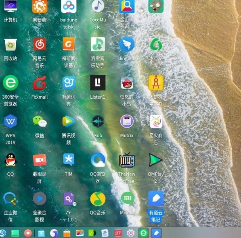
Task: Open 福昕阅读器 PDF reader icon
Action: [69, 44]
